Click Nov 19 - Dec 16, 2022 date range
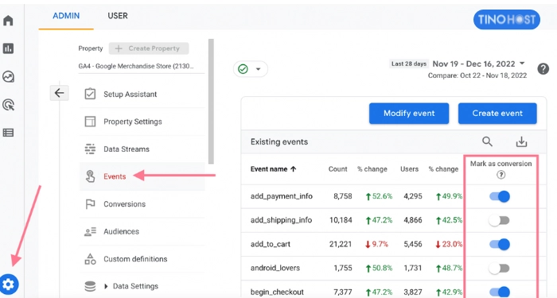The width and height of the screenshot is (557, 298). [473, 64]
